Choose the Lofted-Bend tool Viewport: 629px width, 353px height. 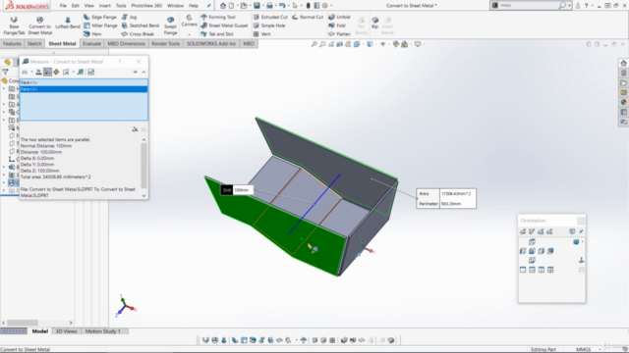coord(68,24)
